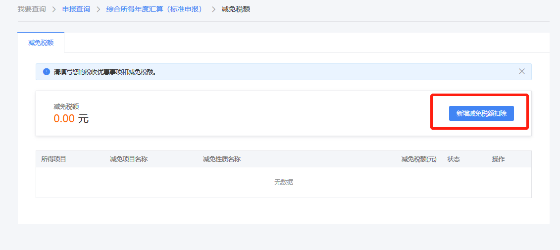Viewport: 560px width, 250px height.
Task: Click the blue info icon in banner
Action: [47, 72]
